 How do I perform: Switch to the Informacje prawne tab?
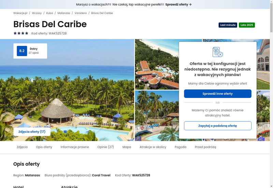(75, 147)
